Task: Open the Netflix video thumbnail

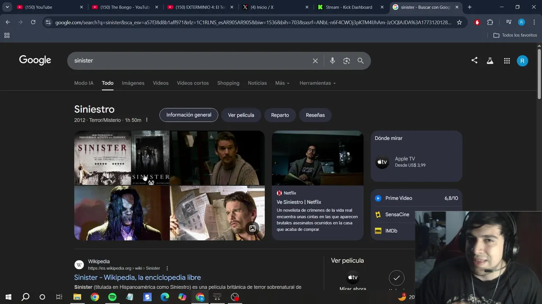Action: 318,158
